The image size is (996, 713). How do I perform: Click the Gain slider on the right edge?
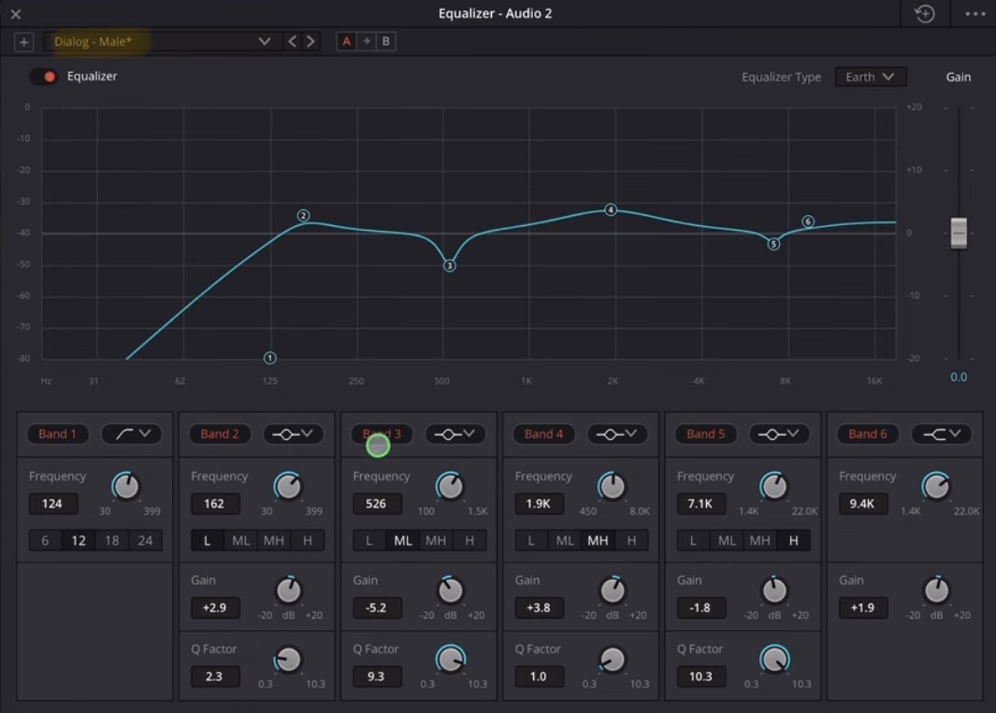pos(958,233)
